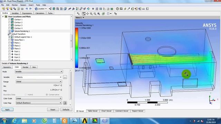Click the Comment toolbar icon
221x124 pixels.
point(108,9)
